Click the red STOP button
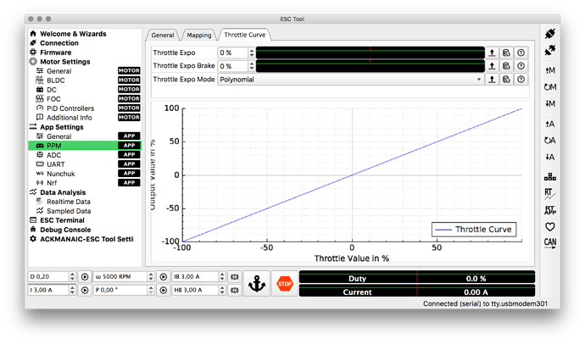 pos(285,284)
